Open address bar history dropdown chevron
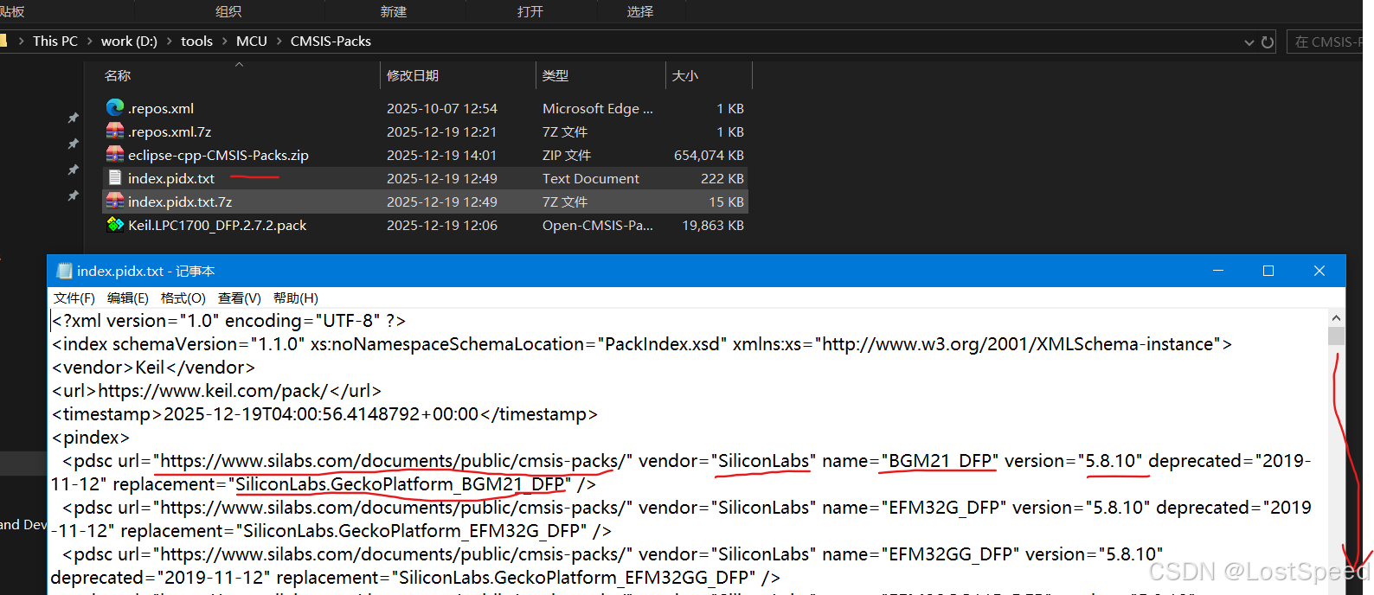Screen dimensions: 1374x595 click(x=1249, y=42)
